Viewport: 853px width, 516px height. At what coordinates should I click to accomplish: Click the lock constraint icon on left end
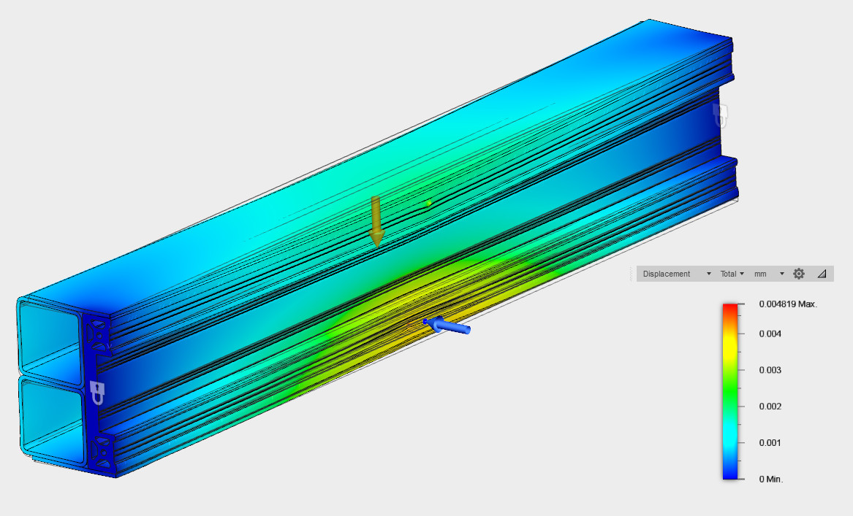(96, 392)
